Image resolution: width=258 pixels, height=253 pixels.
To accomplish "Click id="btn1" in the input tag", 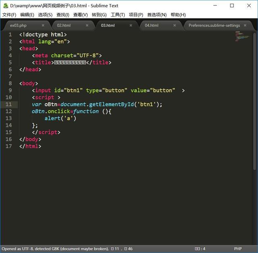I will tap(68, 91).
